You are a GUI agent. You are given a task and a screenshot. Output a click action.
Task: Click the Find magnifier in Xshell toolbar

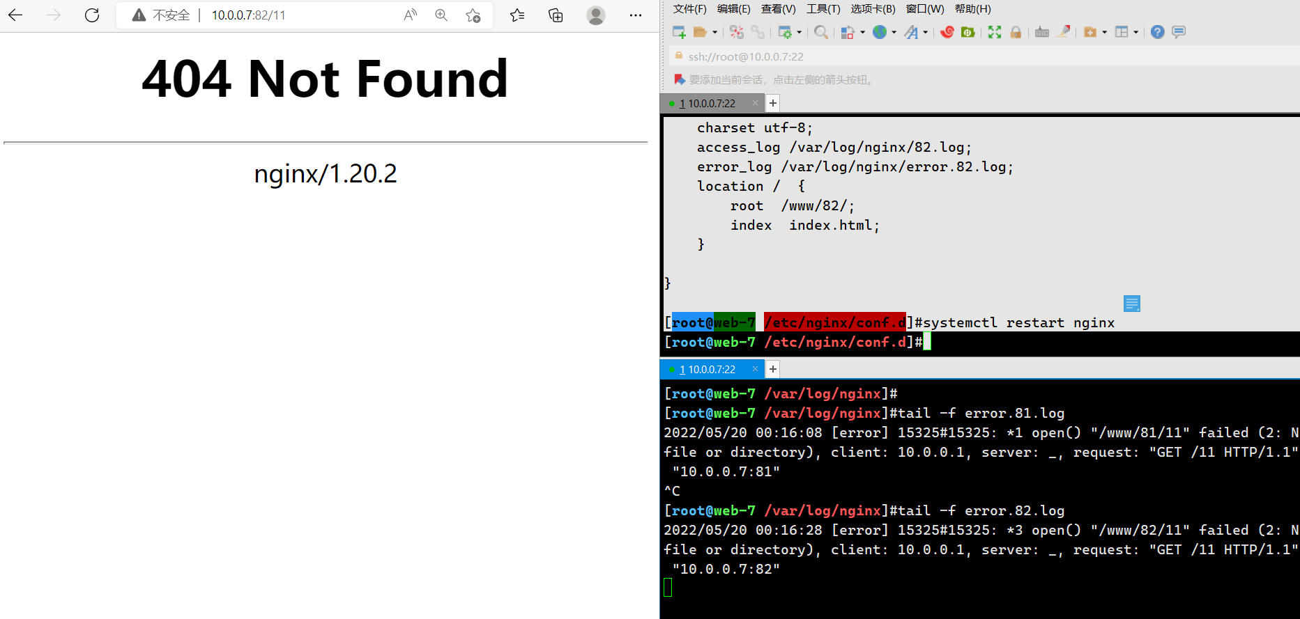click(821, 32)
